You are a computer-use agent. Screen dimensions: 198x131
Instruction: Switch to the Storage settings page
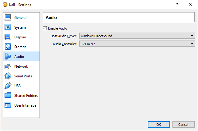(x=22, y=47)
